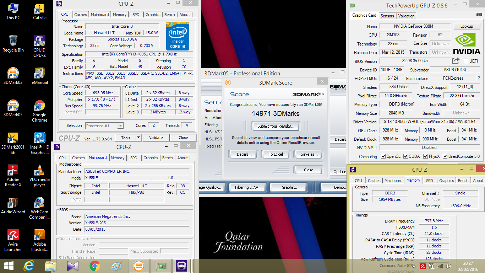Open the Recycle Bin on the desktop
Screen dimensions: 485x273
(x=13, y=43)
